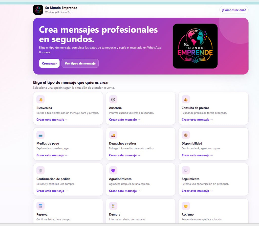The width and height of the screenshot is (259, 226).
Task: Click the credit card icon for Medios de pago
Action: pos(40,135)
